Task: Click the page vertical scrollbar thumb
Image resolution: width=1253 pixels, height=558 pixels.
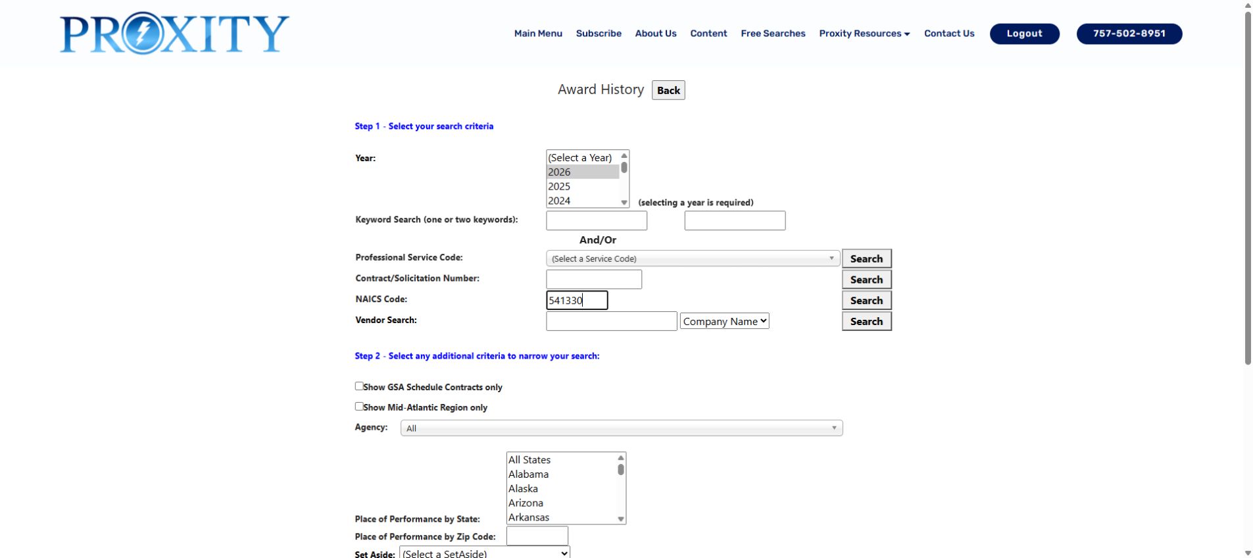Action: point(1248,188)
